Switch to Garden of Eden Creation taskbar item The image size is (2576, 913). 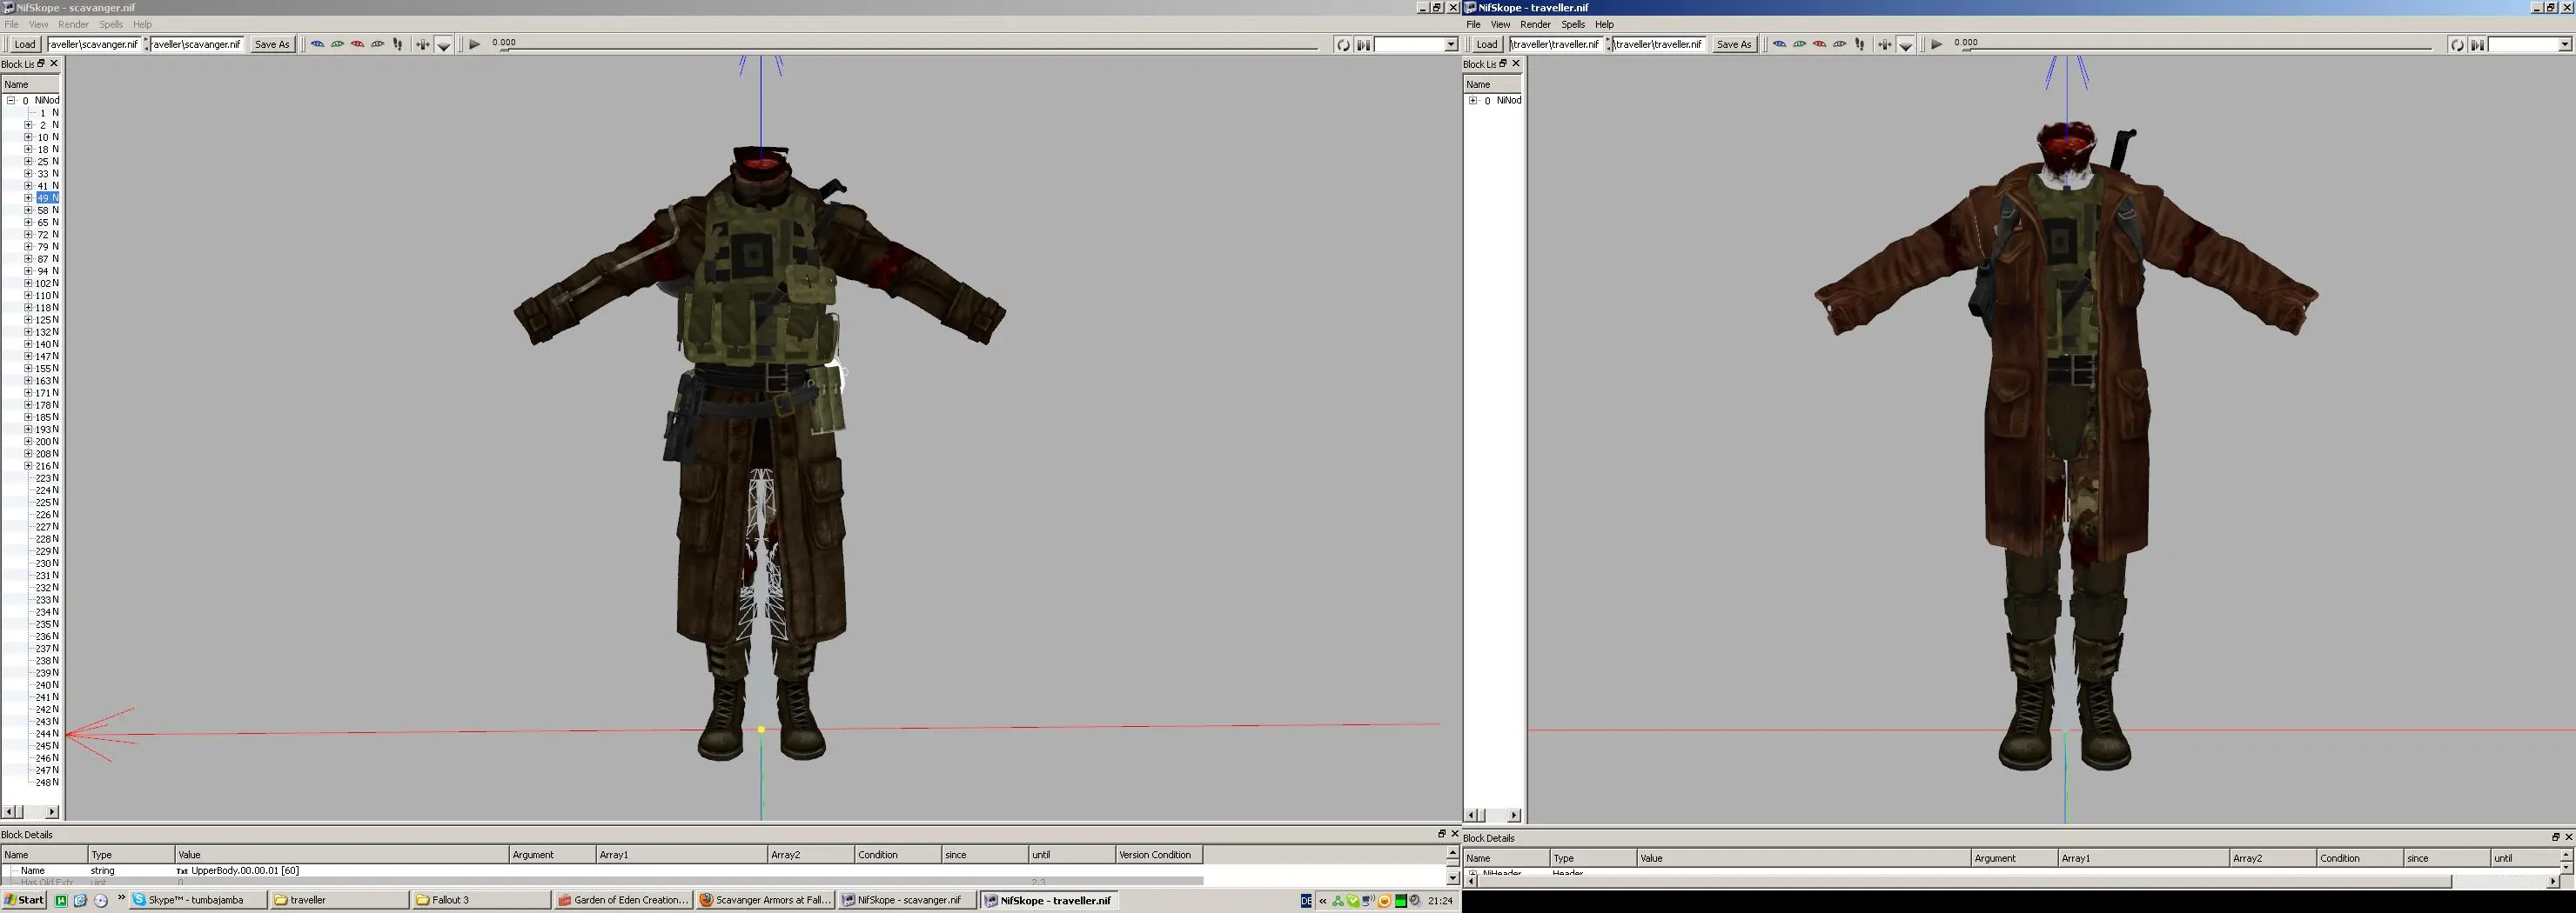pos(623,900)
